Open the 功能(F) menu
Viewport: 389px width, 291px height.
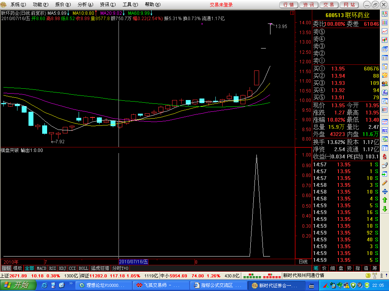(x=41, y=5)
